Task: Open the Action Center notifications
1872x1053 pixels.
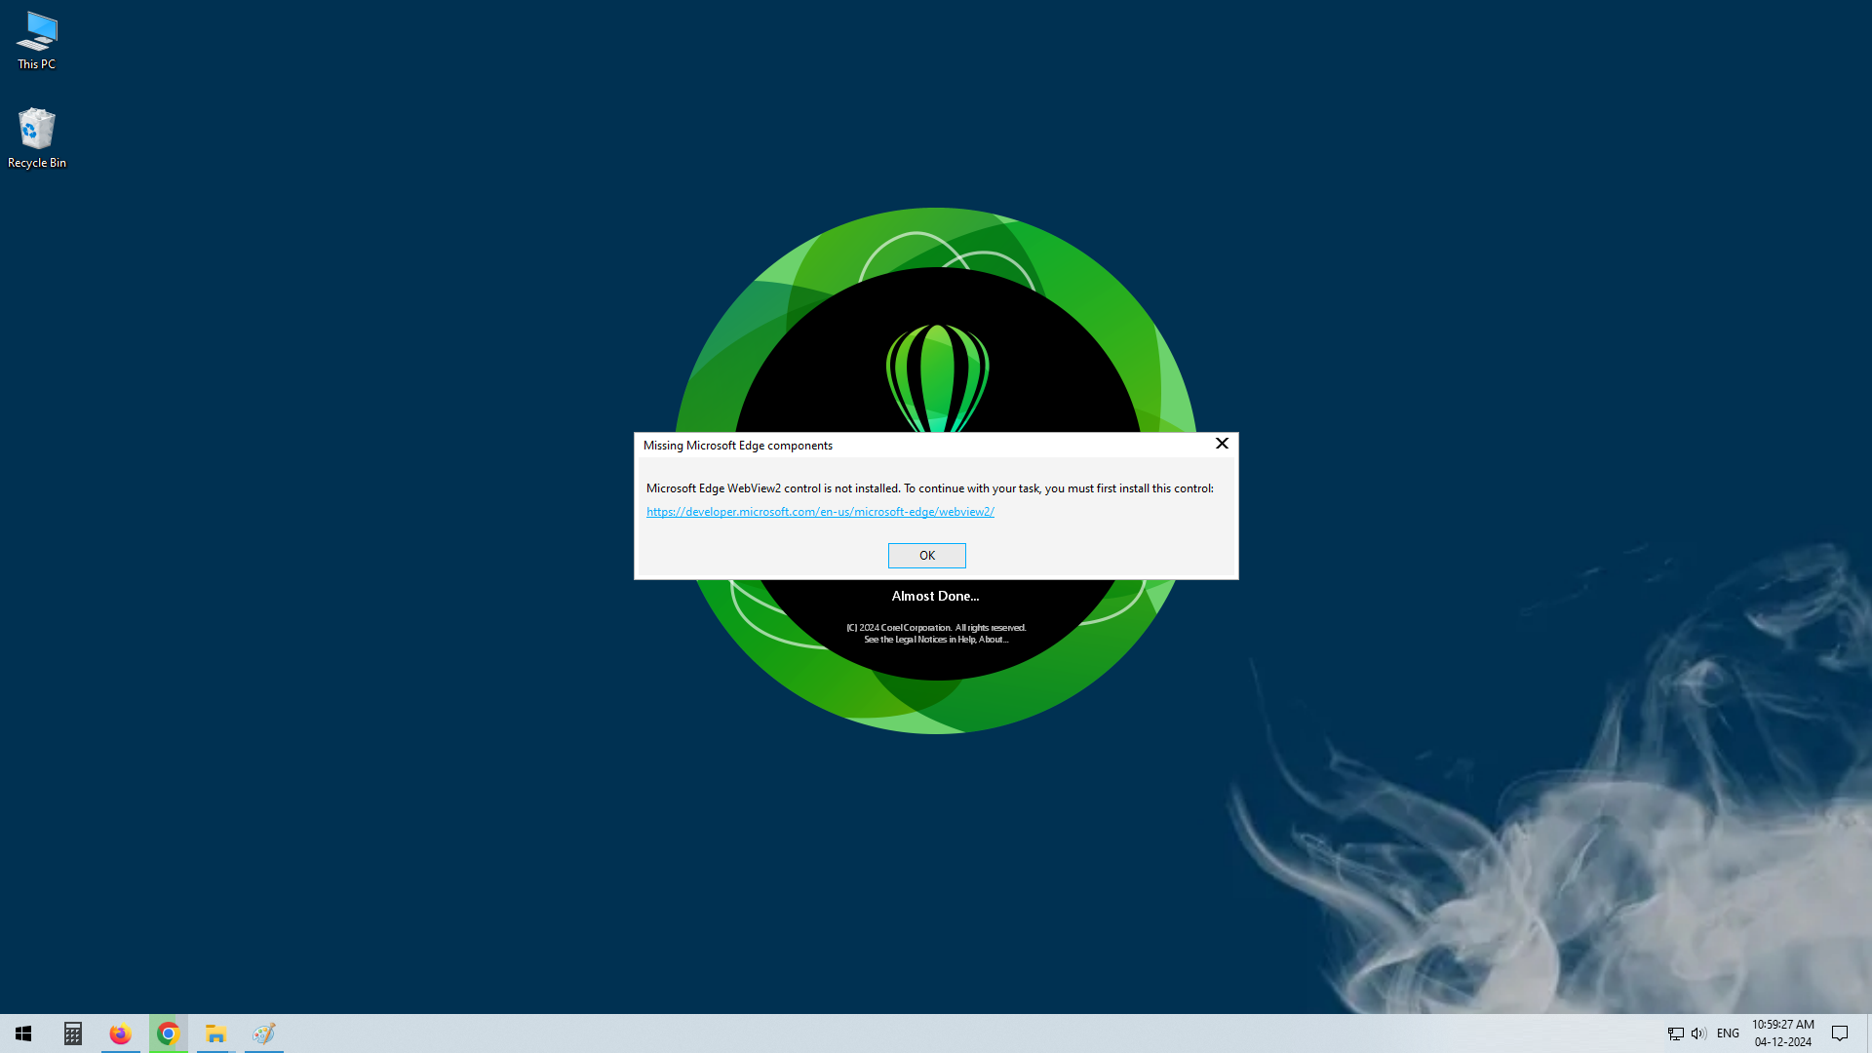Action: 1840,1033
